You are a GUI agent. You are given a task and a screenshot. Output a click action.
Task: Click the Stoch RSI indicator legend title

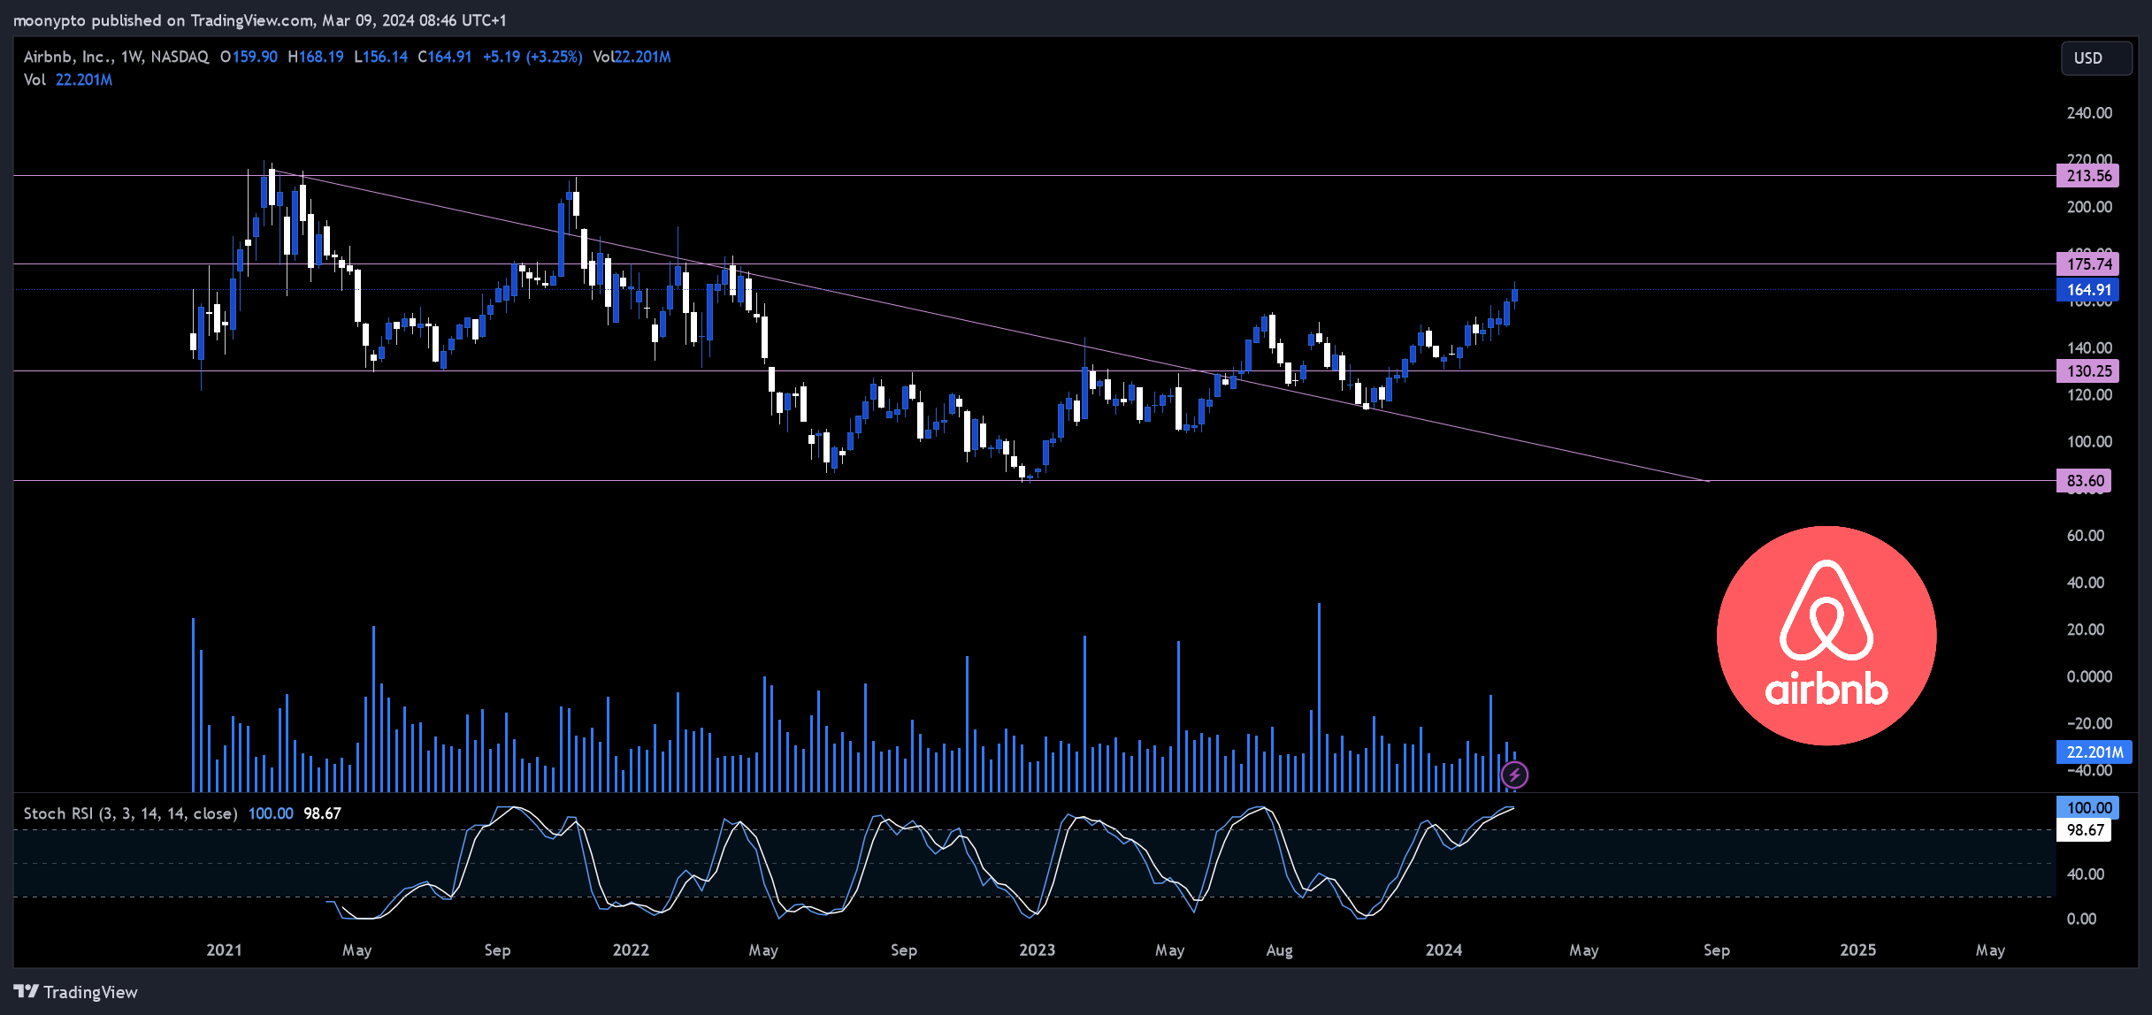point(130,813)
